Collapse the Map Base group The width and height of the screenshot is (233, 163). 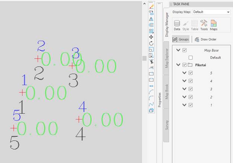178,50
